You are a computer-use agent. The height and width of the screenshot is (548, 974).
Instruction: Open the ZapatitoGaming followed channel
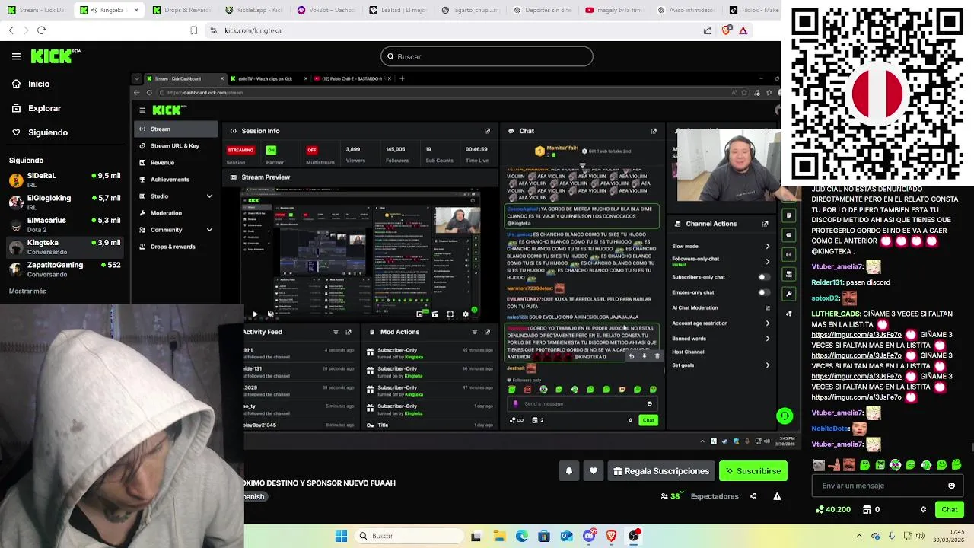(65, 269)
